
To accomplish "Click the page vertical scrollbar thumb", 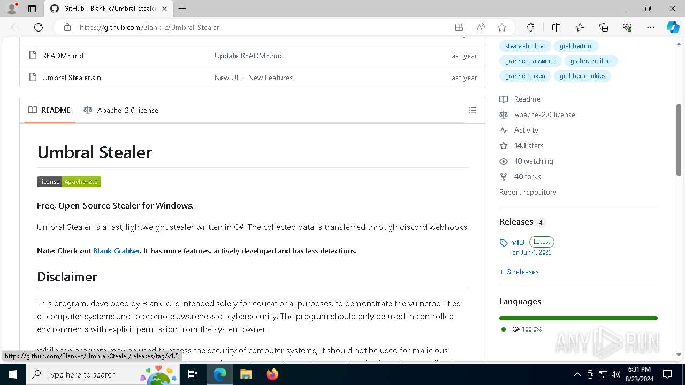I will click(x=679, y=140).
